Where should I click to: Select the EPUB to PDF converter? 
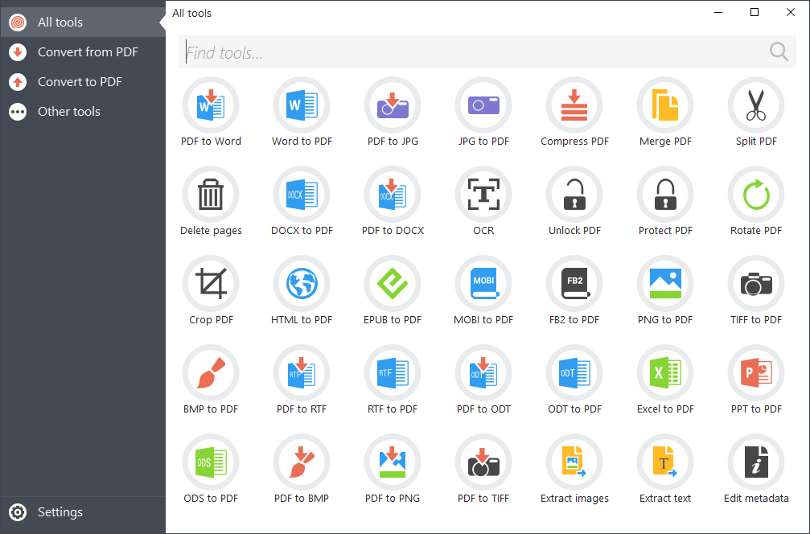coord(393,291)
